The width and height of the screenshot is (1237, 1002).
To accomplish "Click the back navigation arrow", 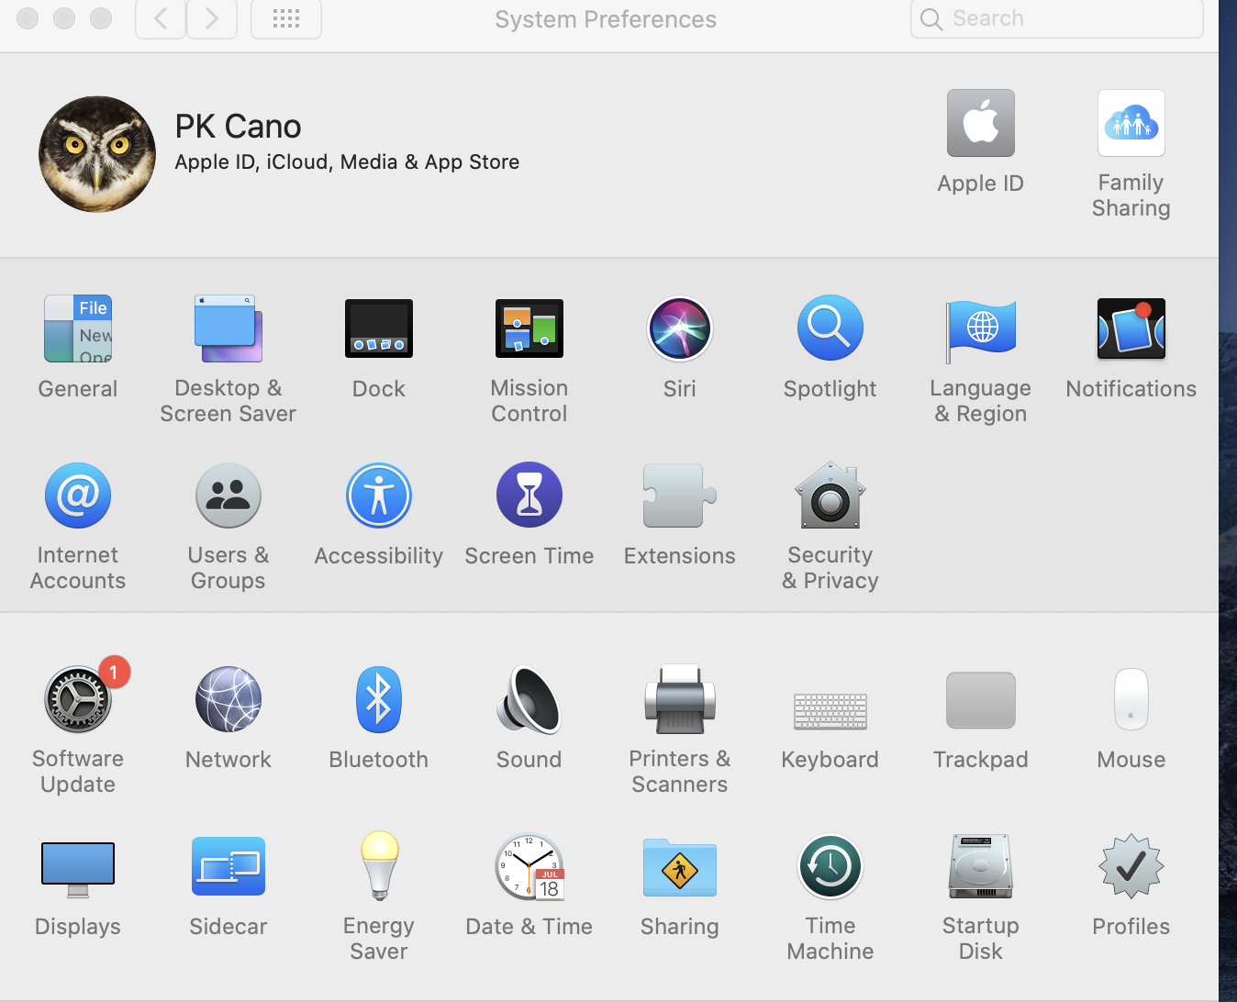I will (x=161, y=18).
